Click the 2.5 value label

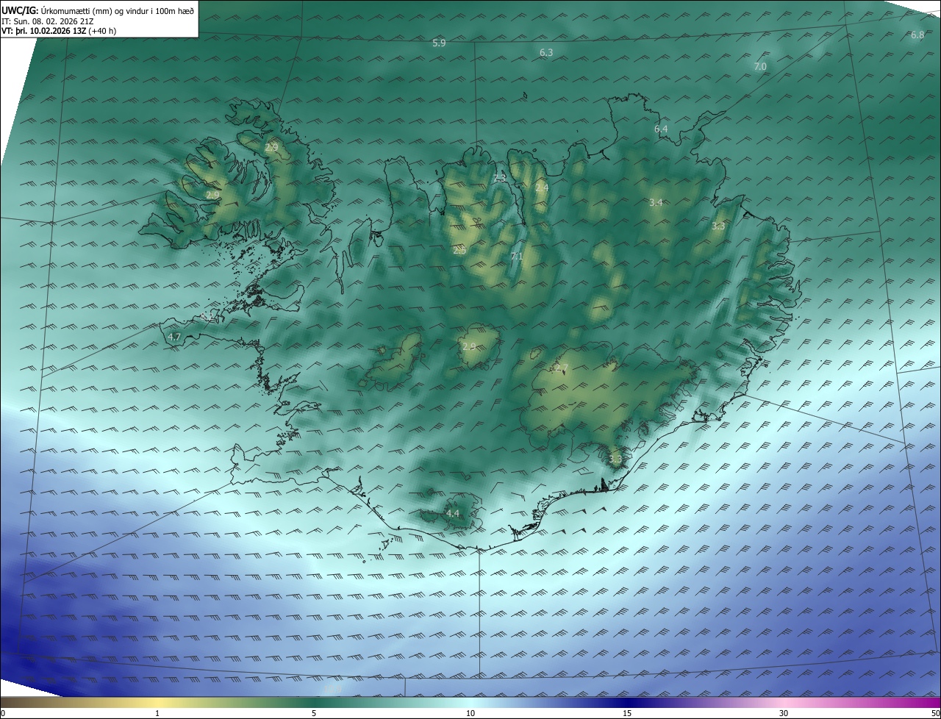(x=459, y=251)
